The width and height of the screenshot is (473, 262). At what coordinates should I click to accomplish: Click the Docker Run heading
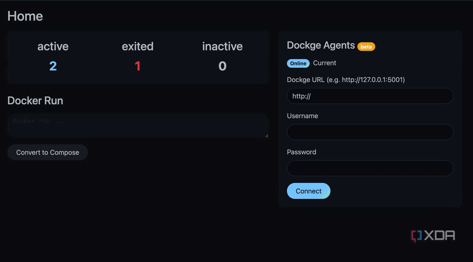click(35, 101)
